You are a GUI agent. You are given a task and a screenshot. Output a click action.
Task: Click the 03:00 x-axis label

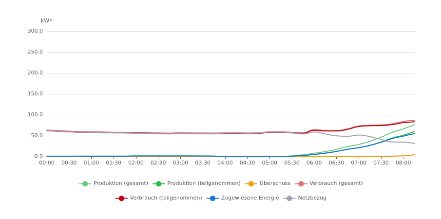tap(181, 163)
